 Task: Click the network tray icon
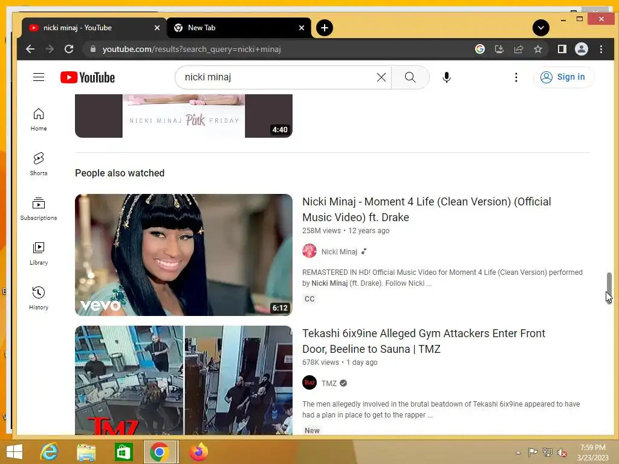click(x=548, y=453)
